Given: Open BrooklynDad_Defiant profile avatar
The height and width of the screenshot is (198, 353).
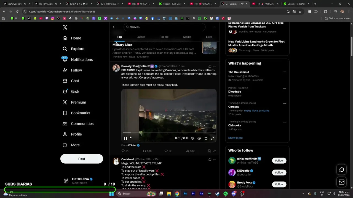Looking at the screenshot, I should coord(116,68).
